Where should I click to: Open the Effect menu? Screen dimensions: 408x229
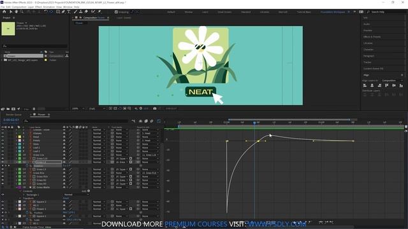click(x=38, y=7)
